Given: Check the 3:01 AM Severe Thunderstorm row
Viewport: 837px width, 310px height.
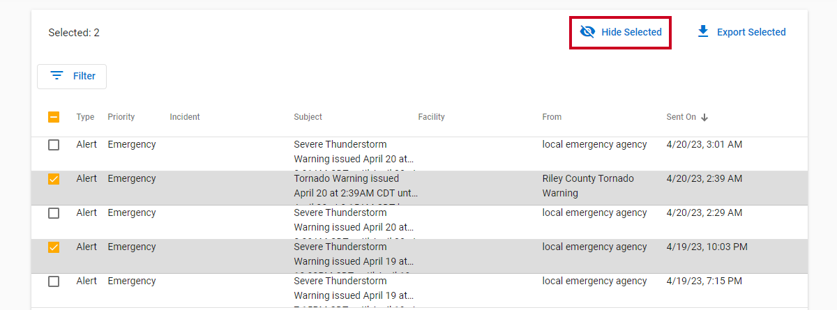Looking at the screenshot, I should pos(54,145).
